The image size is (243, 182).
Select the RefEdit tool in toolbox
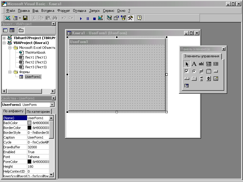(187, 86)
